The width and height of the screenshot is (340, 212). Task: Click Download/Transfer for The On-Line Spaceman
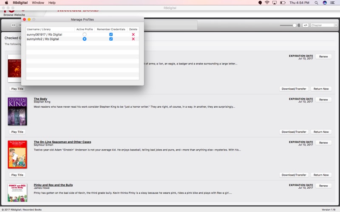pos(294,175)
